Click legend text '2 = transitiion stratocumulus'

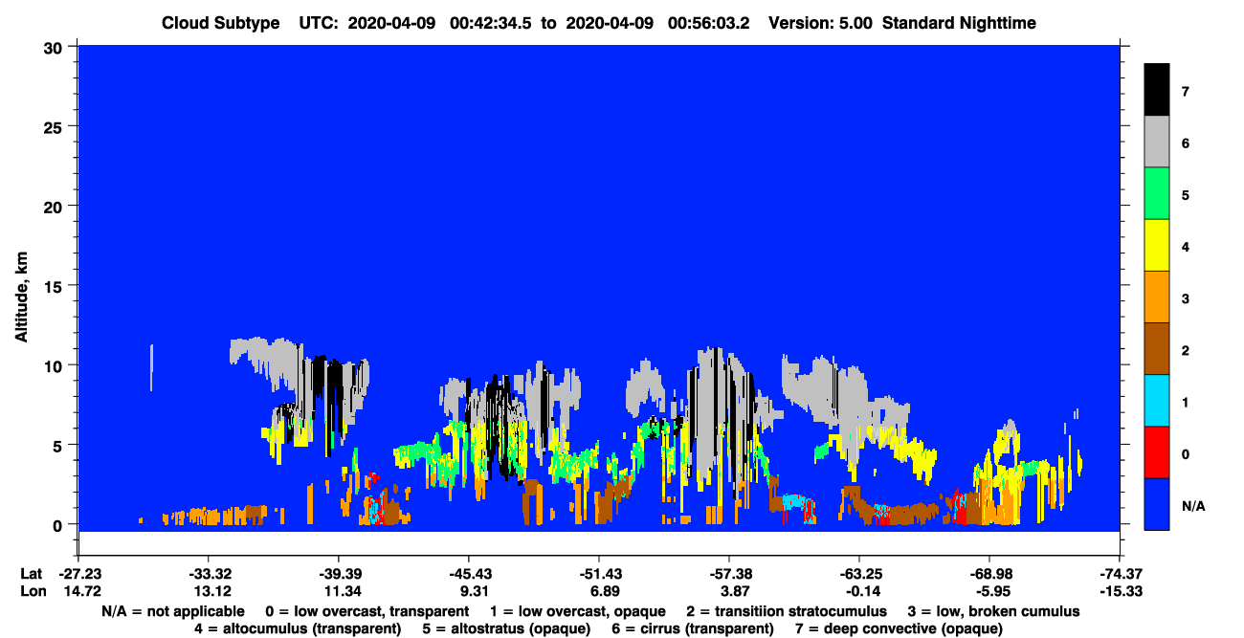click(x=787, y=611)
